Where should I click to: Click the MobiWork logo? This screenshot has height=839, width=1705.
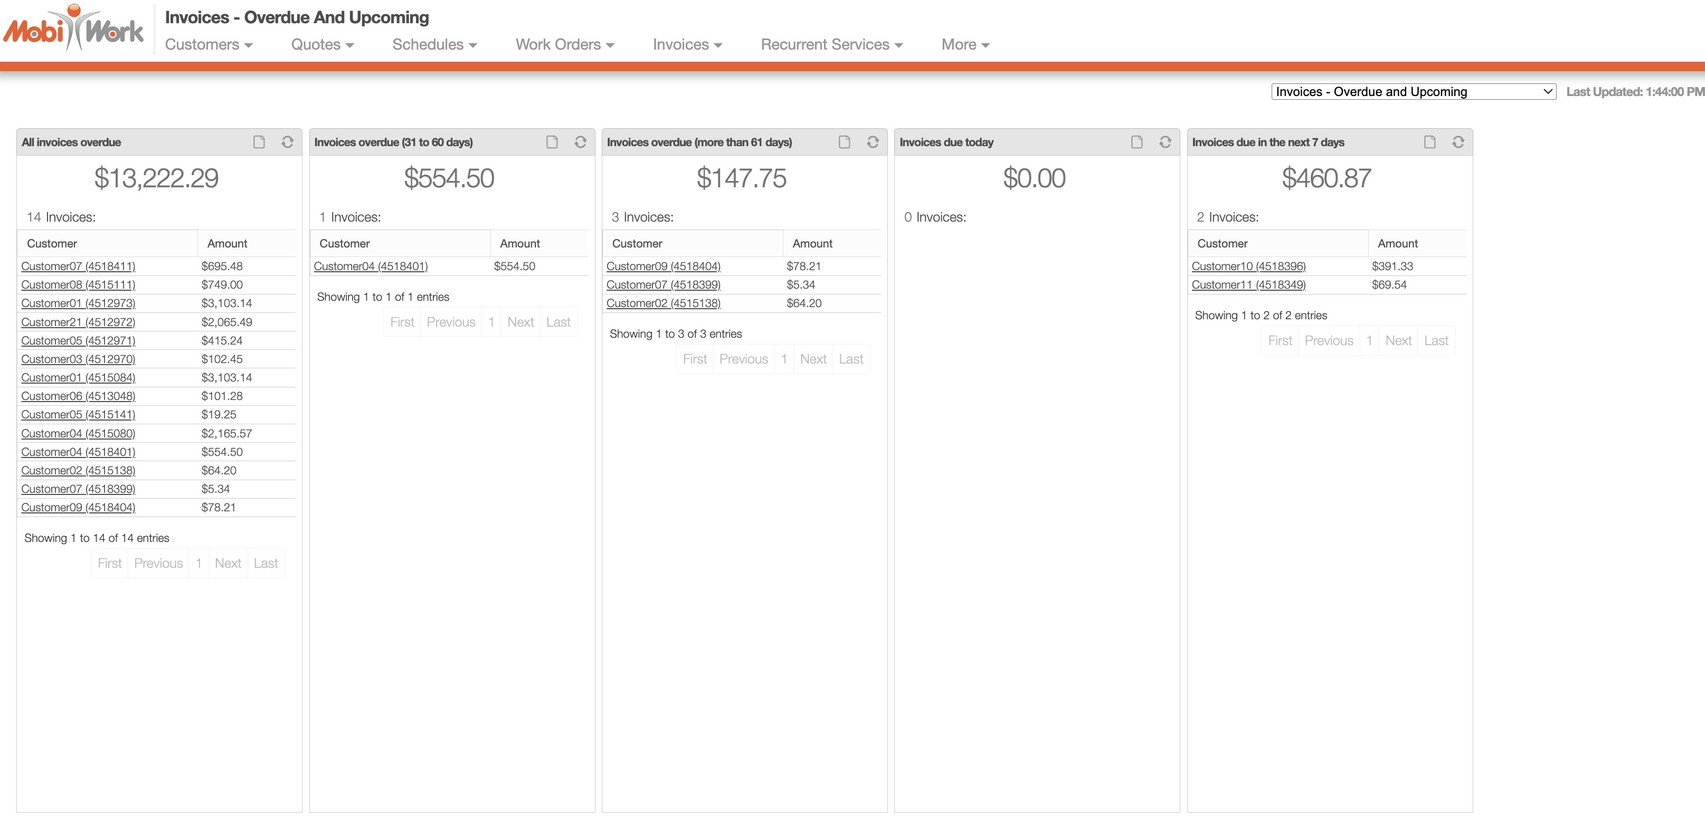point(73,29)
